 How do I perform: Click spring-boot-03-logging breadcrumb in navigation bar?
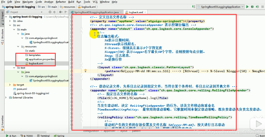pyautogui.click(x=18, y=7)
